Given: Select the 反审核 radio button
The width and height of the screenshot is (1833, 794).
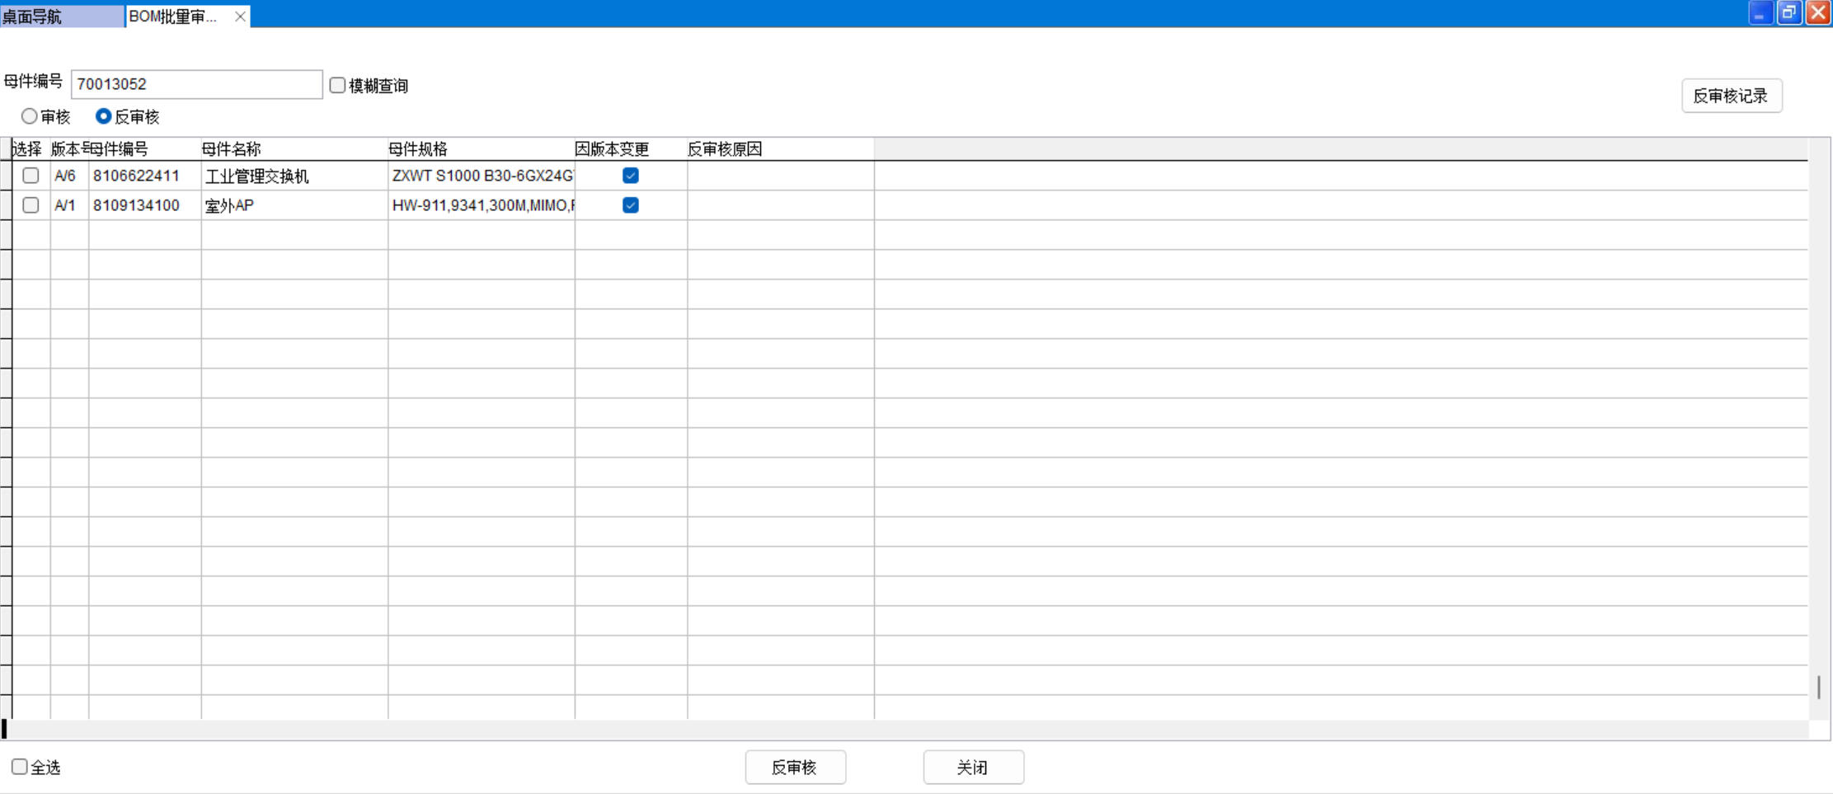Looking at the screenshot, I should 103,116.
